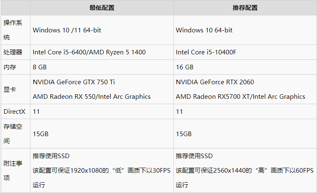Image resolution: width=317 pixels, height=193 pixels.
Task: Select the 存储空间 row label
Action: (x=13, y=134)
